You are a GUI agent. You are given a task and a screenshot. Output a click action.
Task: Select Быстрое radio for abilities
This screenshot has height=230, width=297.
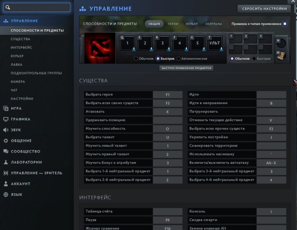158,59
